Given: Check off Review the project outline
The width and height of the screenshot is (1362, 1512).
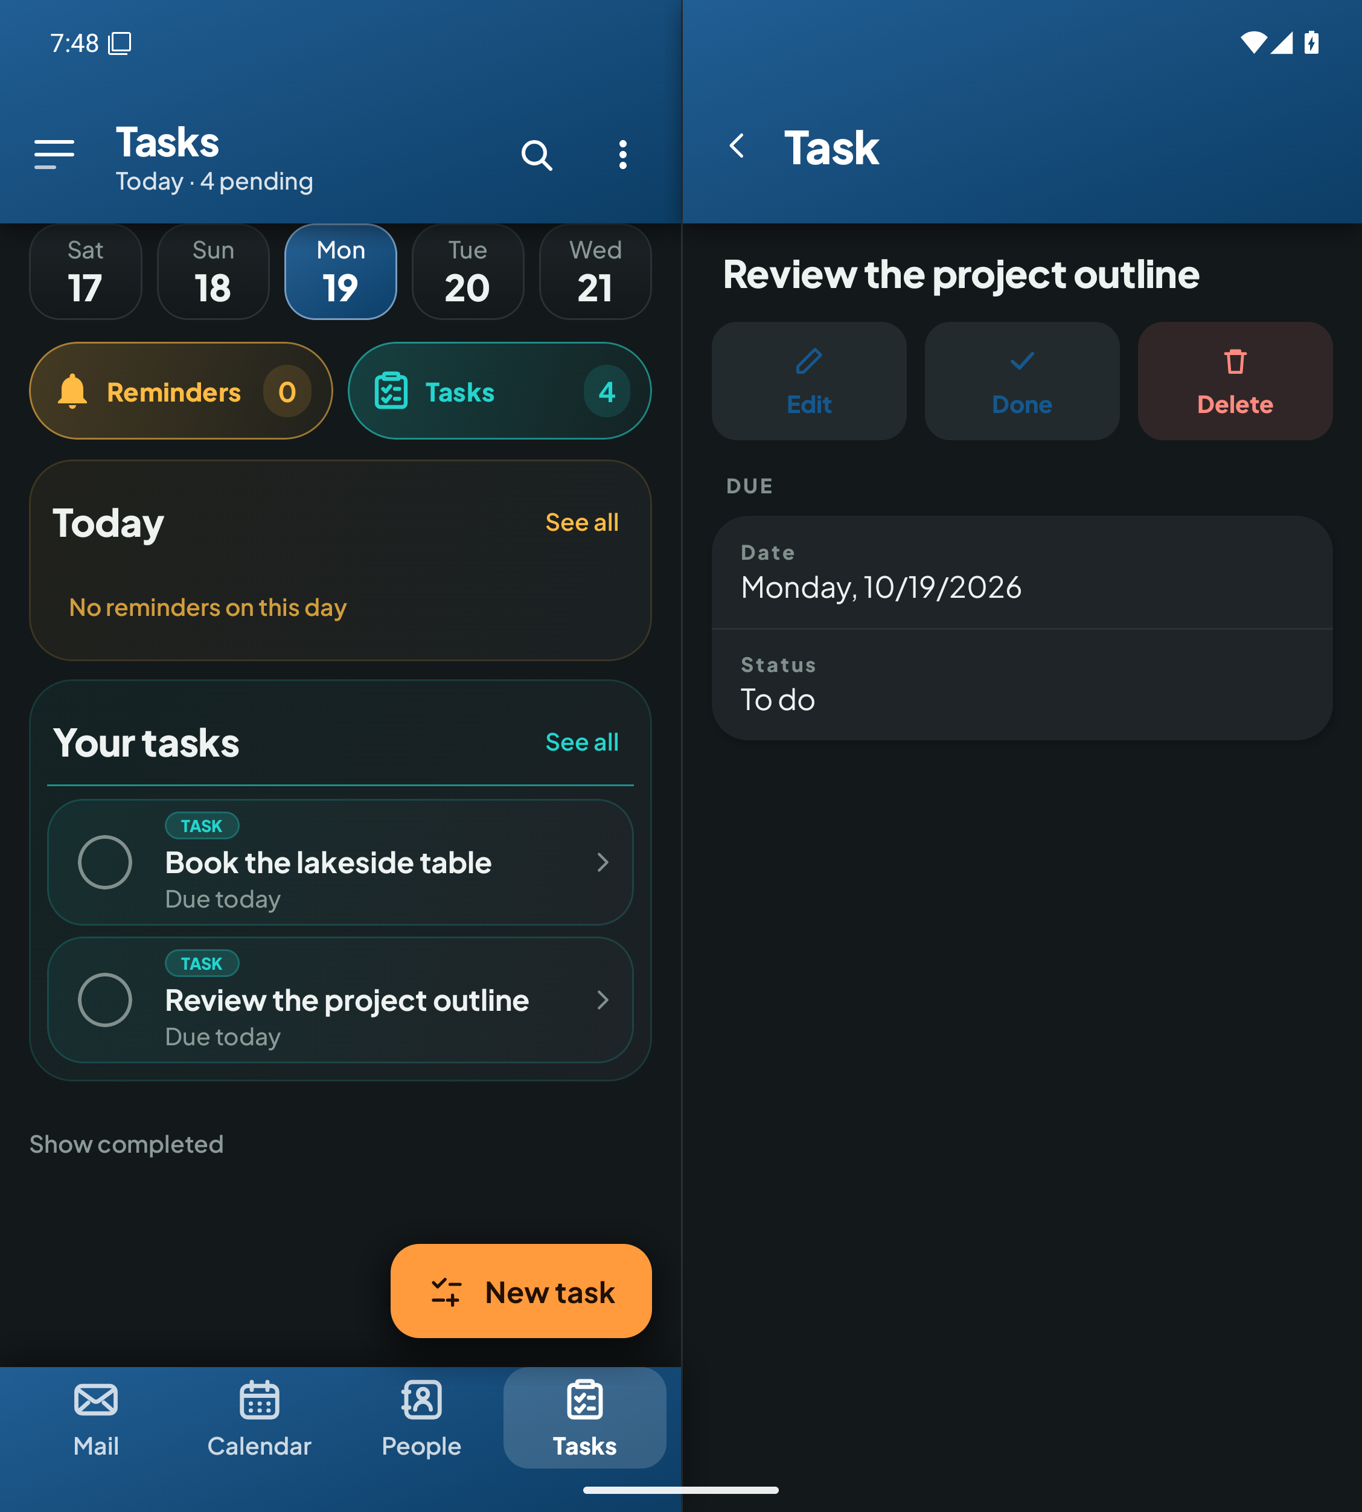Looking at the screenshot, I should pos(105,1000).
